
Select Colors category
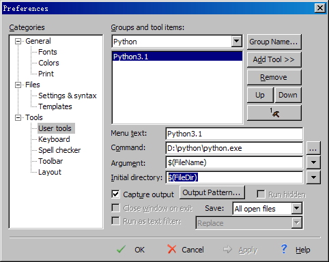click(48, 63)
